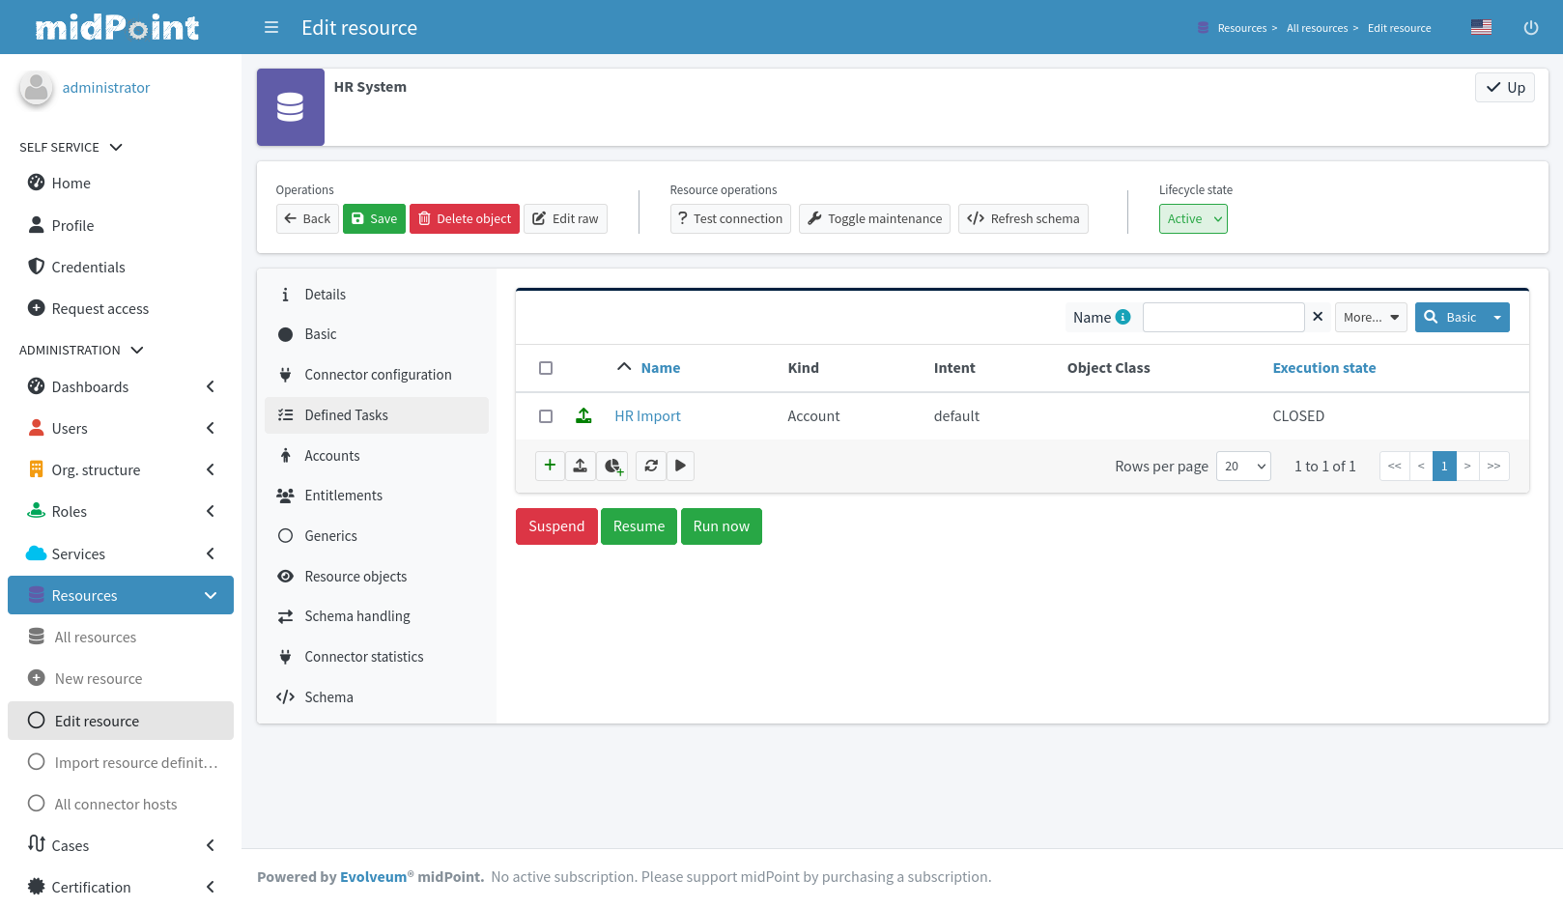Switch to the Accounts tab
The width and height of the screenshot is (1563, 908).
click(332, 455)
